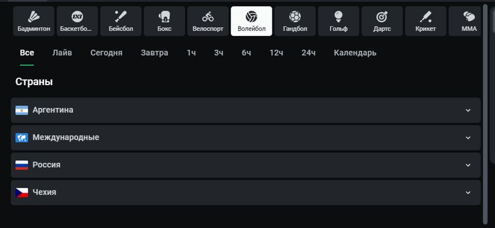Viewport: 495px width, 228px height.
Task: Open the 3x3 Баскетбол sport icon
Action: pos(77,16)
